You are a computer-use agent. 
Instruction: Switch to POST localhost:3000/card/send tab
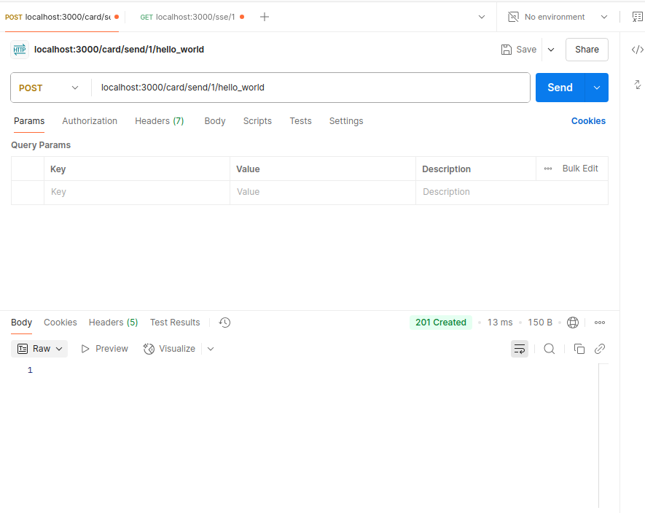click(x=62, y=17)
